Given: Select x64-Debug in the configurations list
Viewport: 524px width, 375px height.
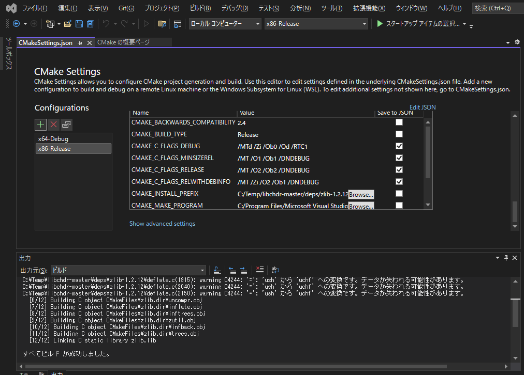Looking at the screenshot, I should pyautogui.click(x=53, y=139).
